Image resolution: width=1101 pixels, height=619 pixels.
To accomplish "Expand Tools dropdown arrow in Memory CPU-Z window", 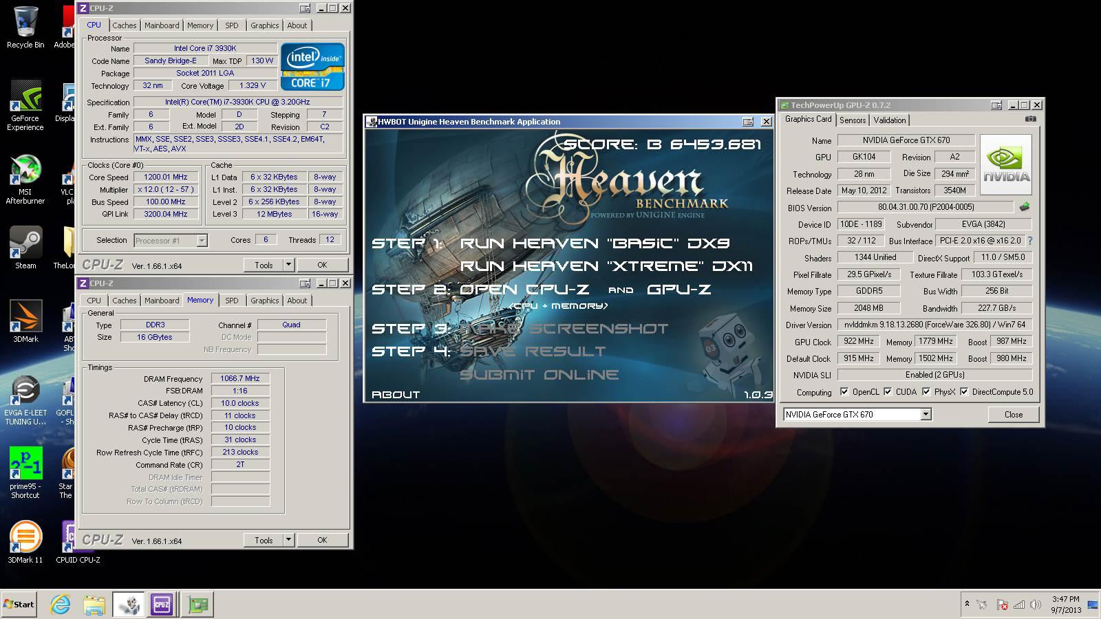I will 288,540.
